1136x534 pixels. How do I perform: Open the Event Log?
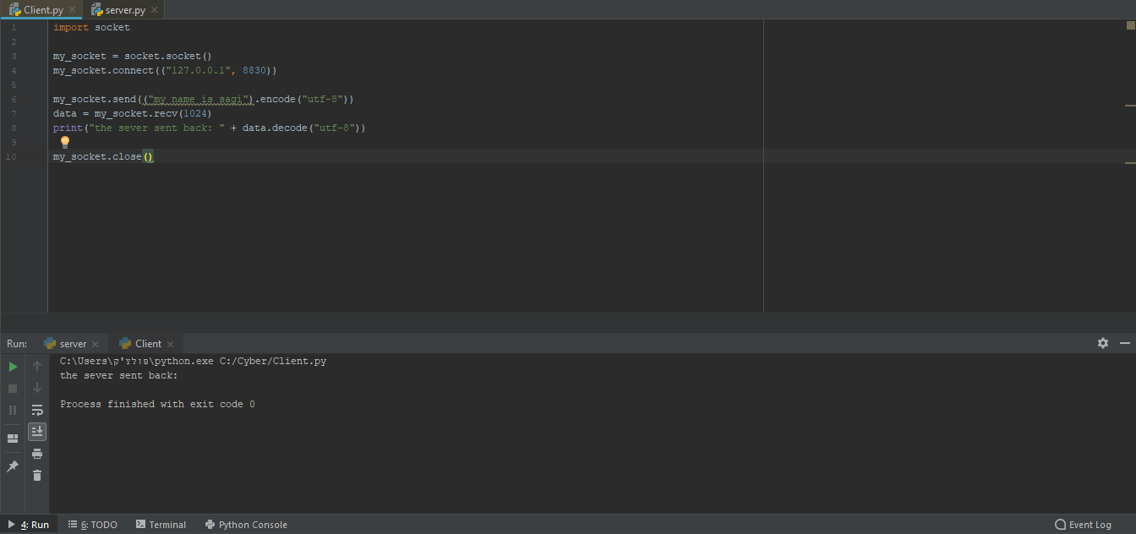click(1083, 525)
